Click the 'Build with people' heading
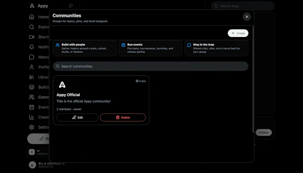Viewport: 303px width, 173px height. [x=73, y=45]
